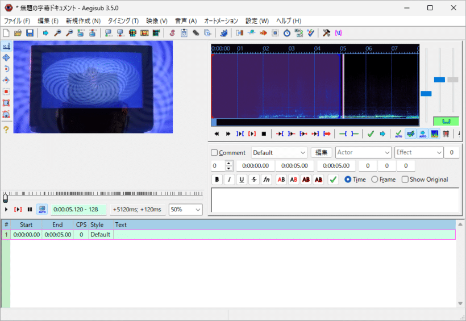Stop audio playback

(264, 134)
